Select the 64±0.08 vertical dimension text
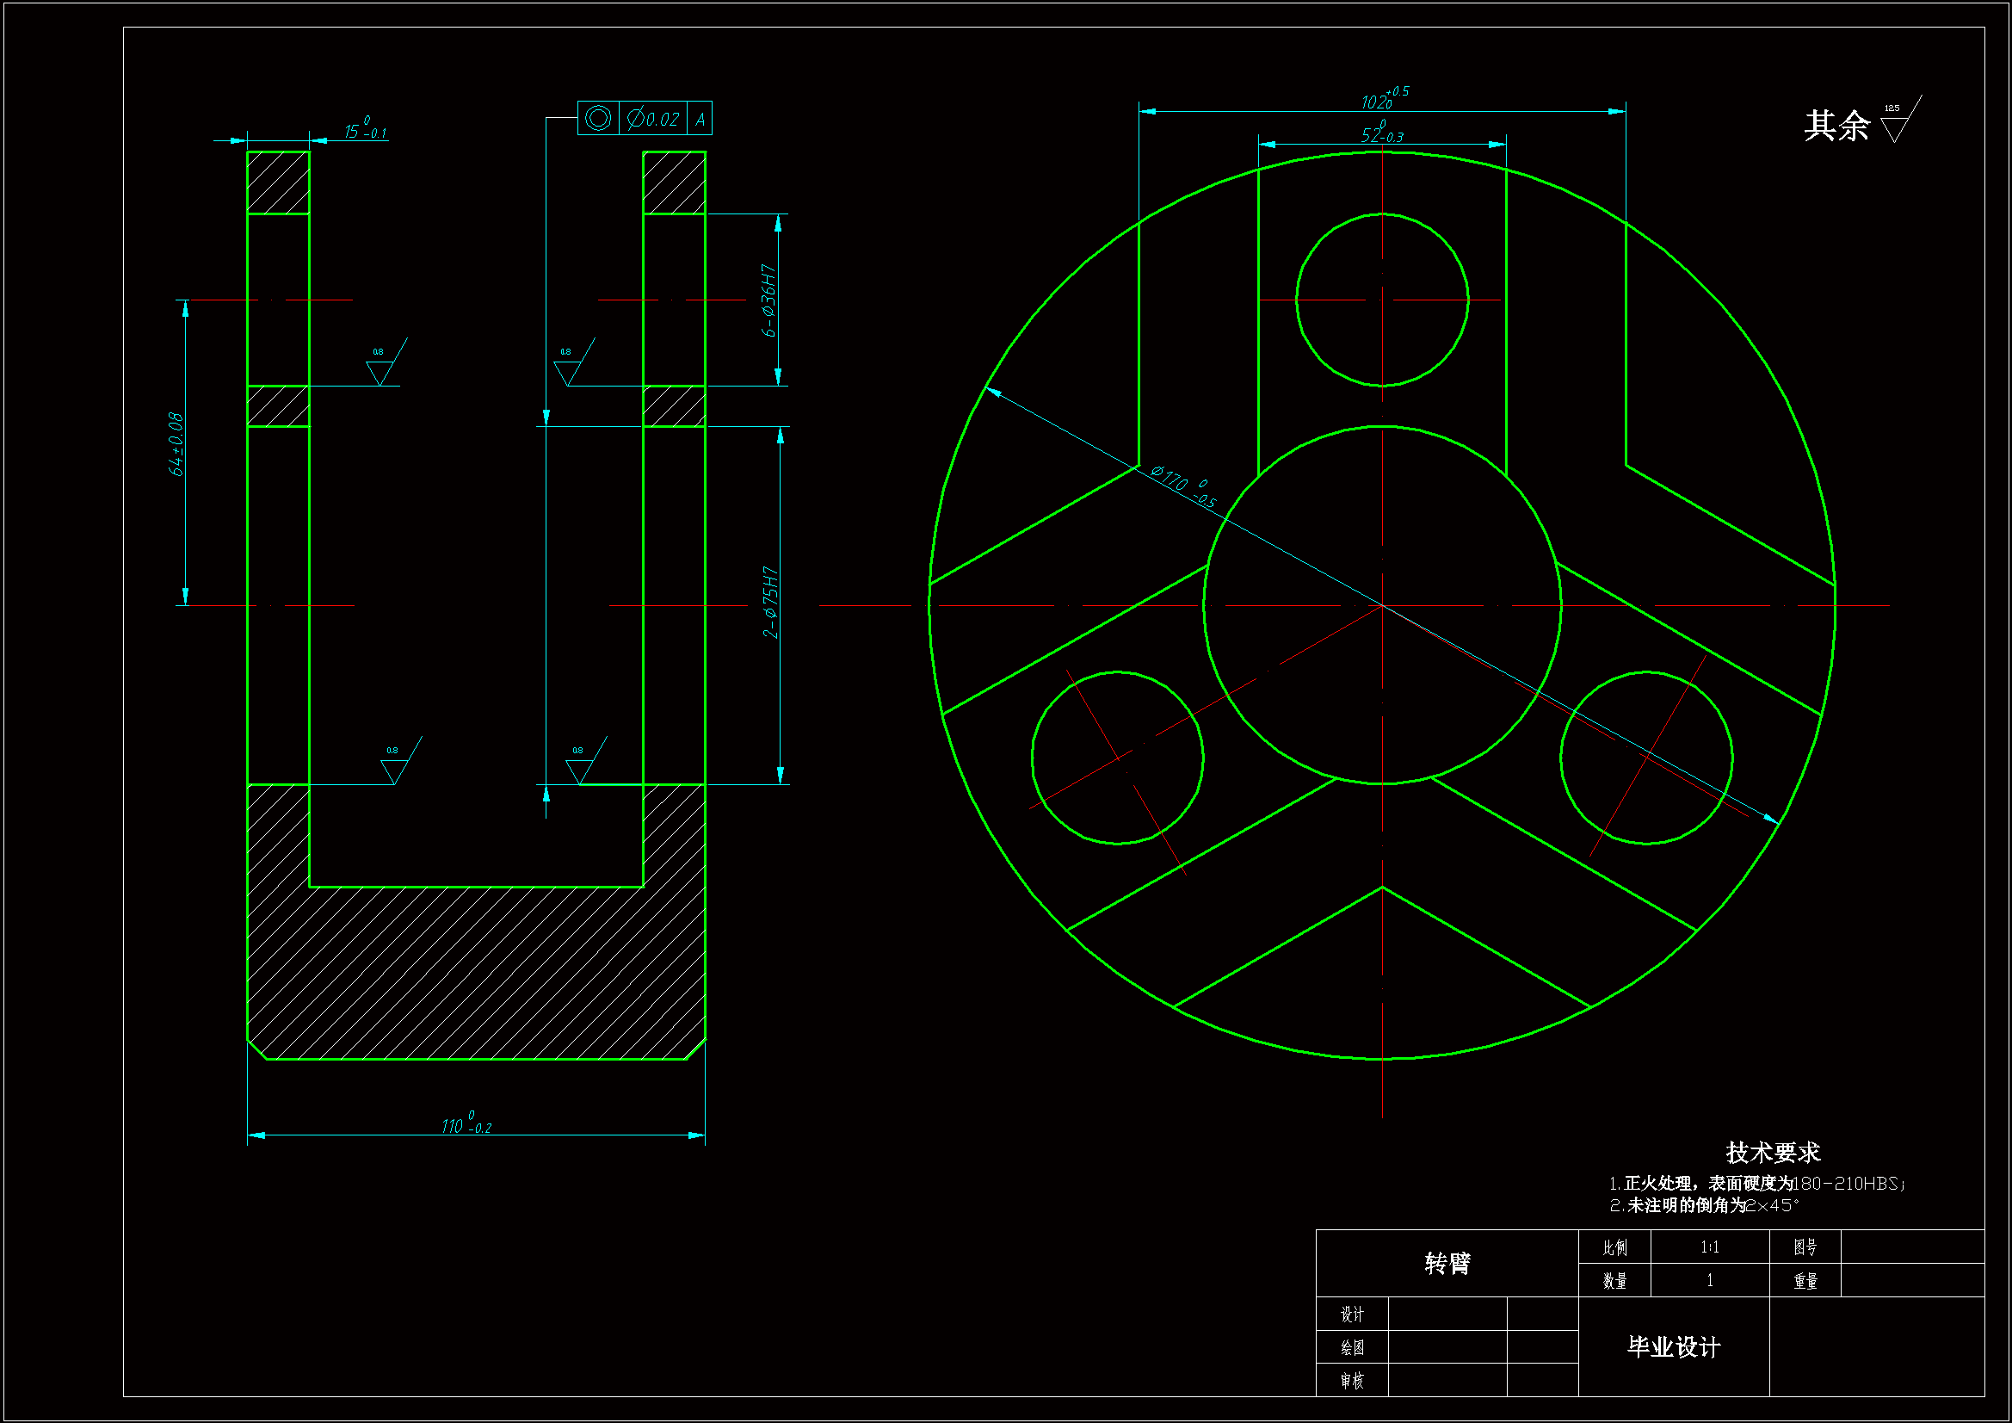Screen dimensions: 2012x1423 tap(176, 444)
